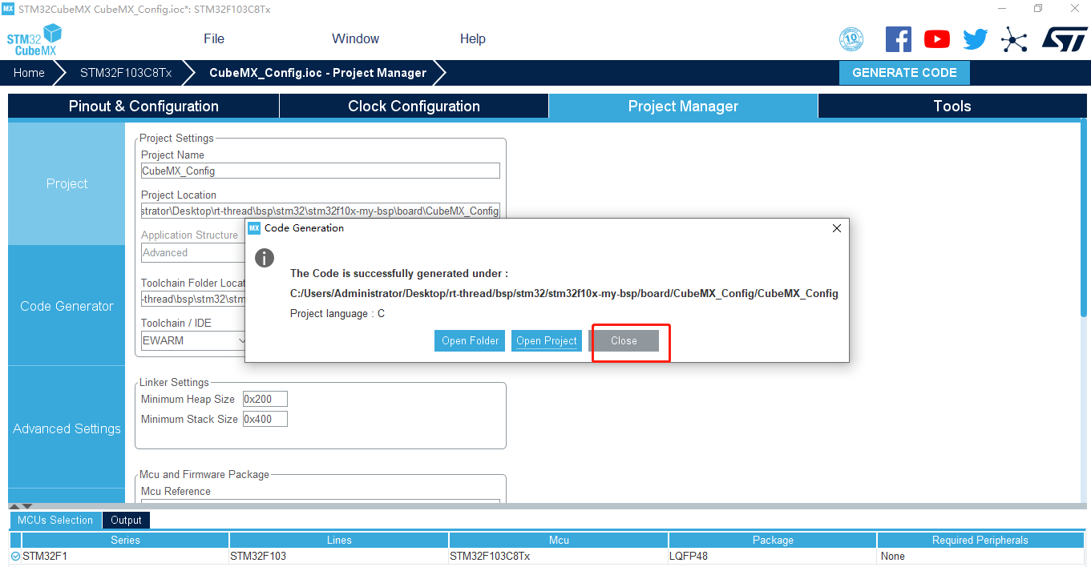
Task: Click the info icon in Code Generation dialog
Action: click(x=264, y=258)
